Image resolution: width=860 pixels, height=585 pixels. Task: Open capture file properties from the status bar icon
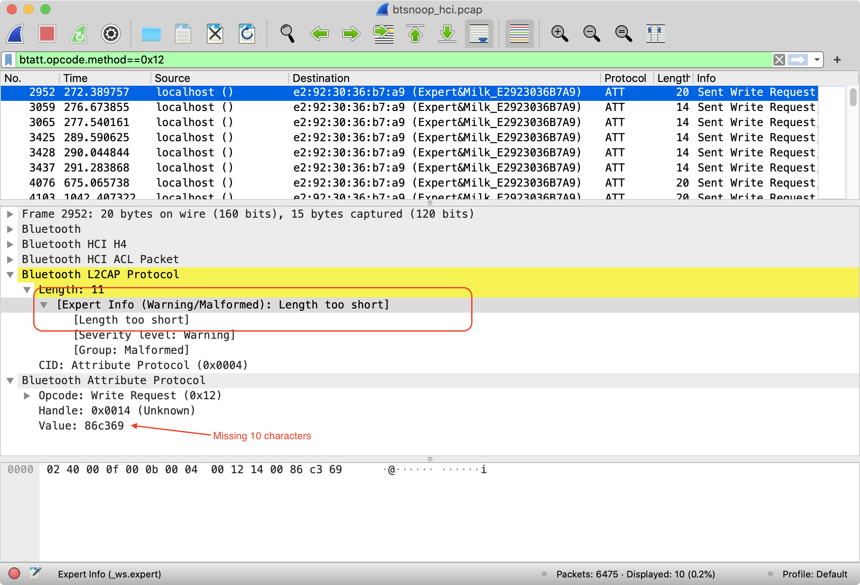[x=35, y=573]
